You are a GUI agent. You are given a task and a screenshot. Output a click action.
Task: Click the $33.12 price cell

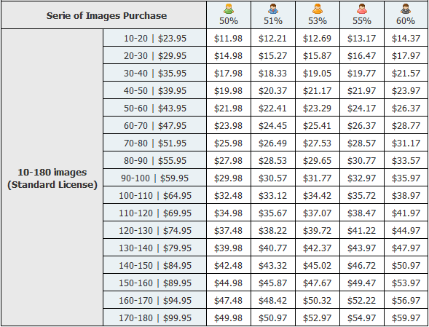coord(273,196)
